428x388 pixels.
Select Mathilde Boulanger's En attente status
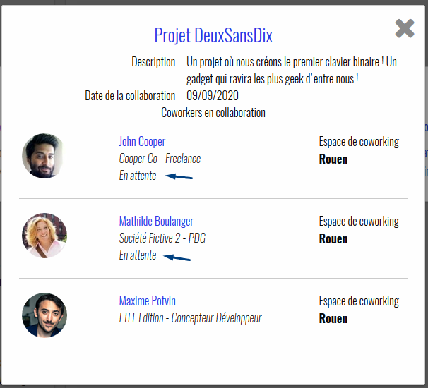point(138,255)
